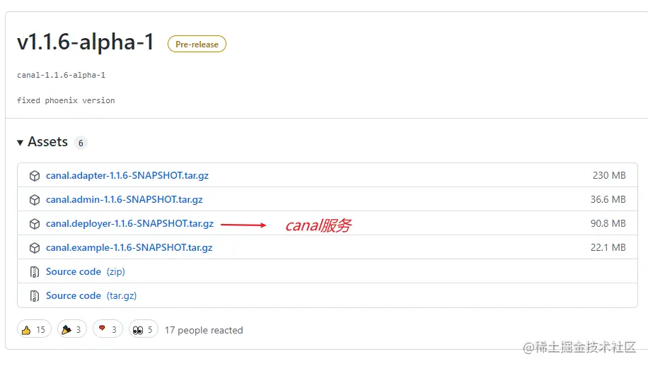Download canal.deployer-1.1.6-SNAPSHOT.tar.gz
The width and height of the screenshot is (648, 366).
coord(129,223)
